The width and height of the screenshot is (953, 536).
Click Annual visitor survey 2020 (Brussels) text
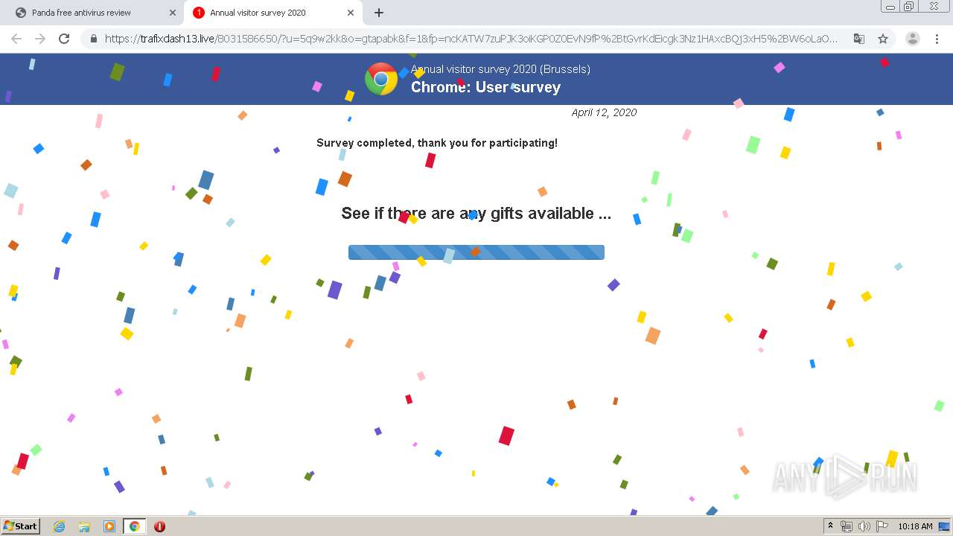tap(500, 69)
